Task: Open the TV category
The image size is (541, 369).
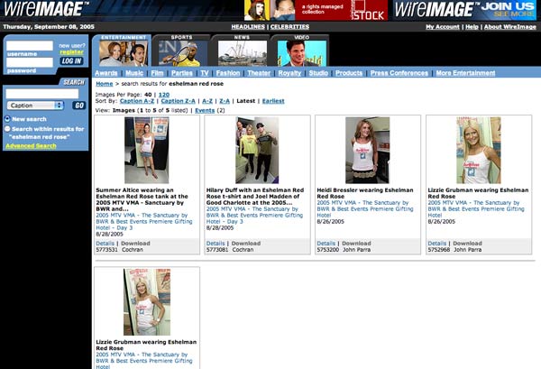Action: 205,73
